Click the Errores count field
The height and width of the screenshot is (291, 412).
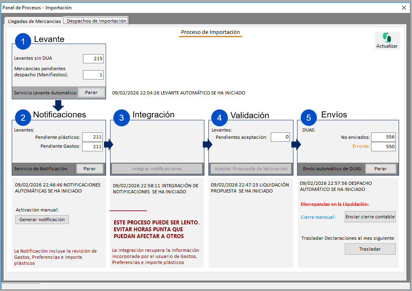point(383,146)
